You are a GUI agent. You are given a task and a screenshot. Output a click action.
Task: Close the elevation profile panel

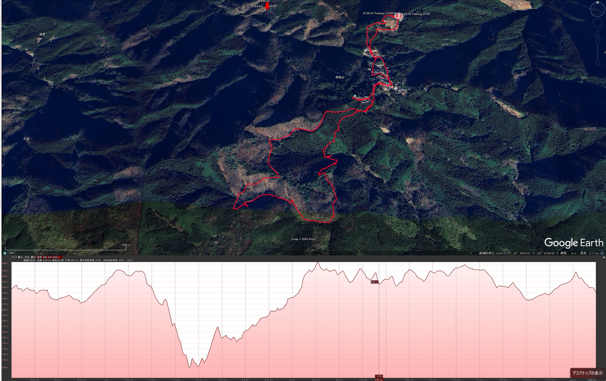tap(604, 257)
